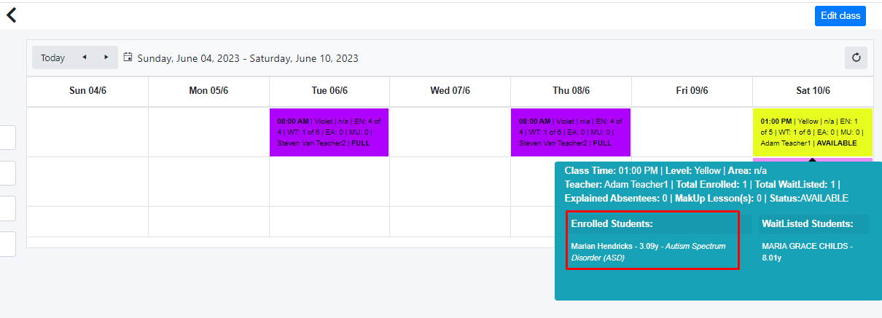Click the Sun 04/6 column header
Image resolution: width=882 pixels, height=318 pixels.
(x=87, y=91)
